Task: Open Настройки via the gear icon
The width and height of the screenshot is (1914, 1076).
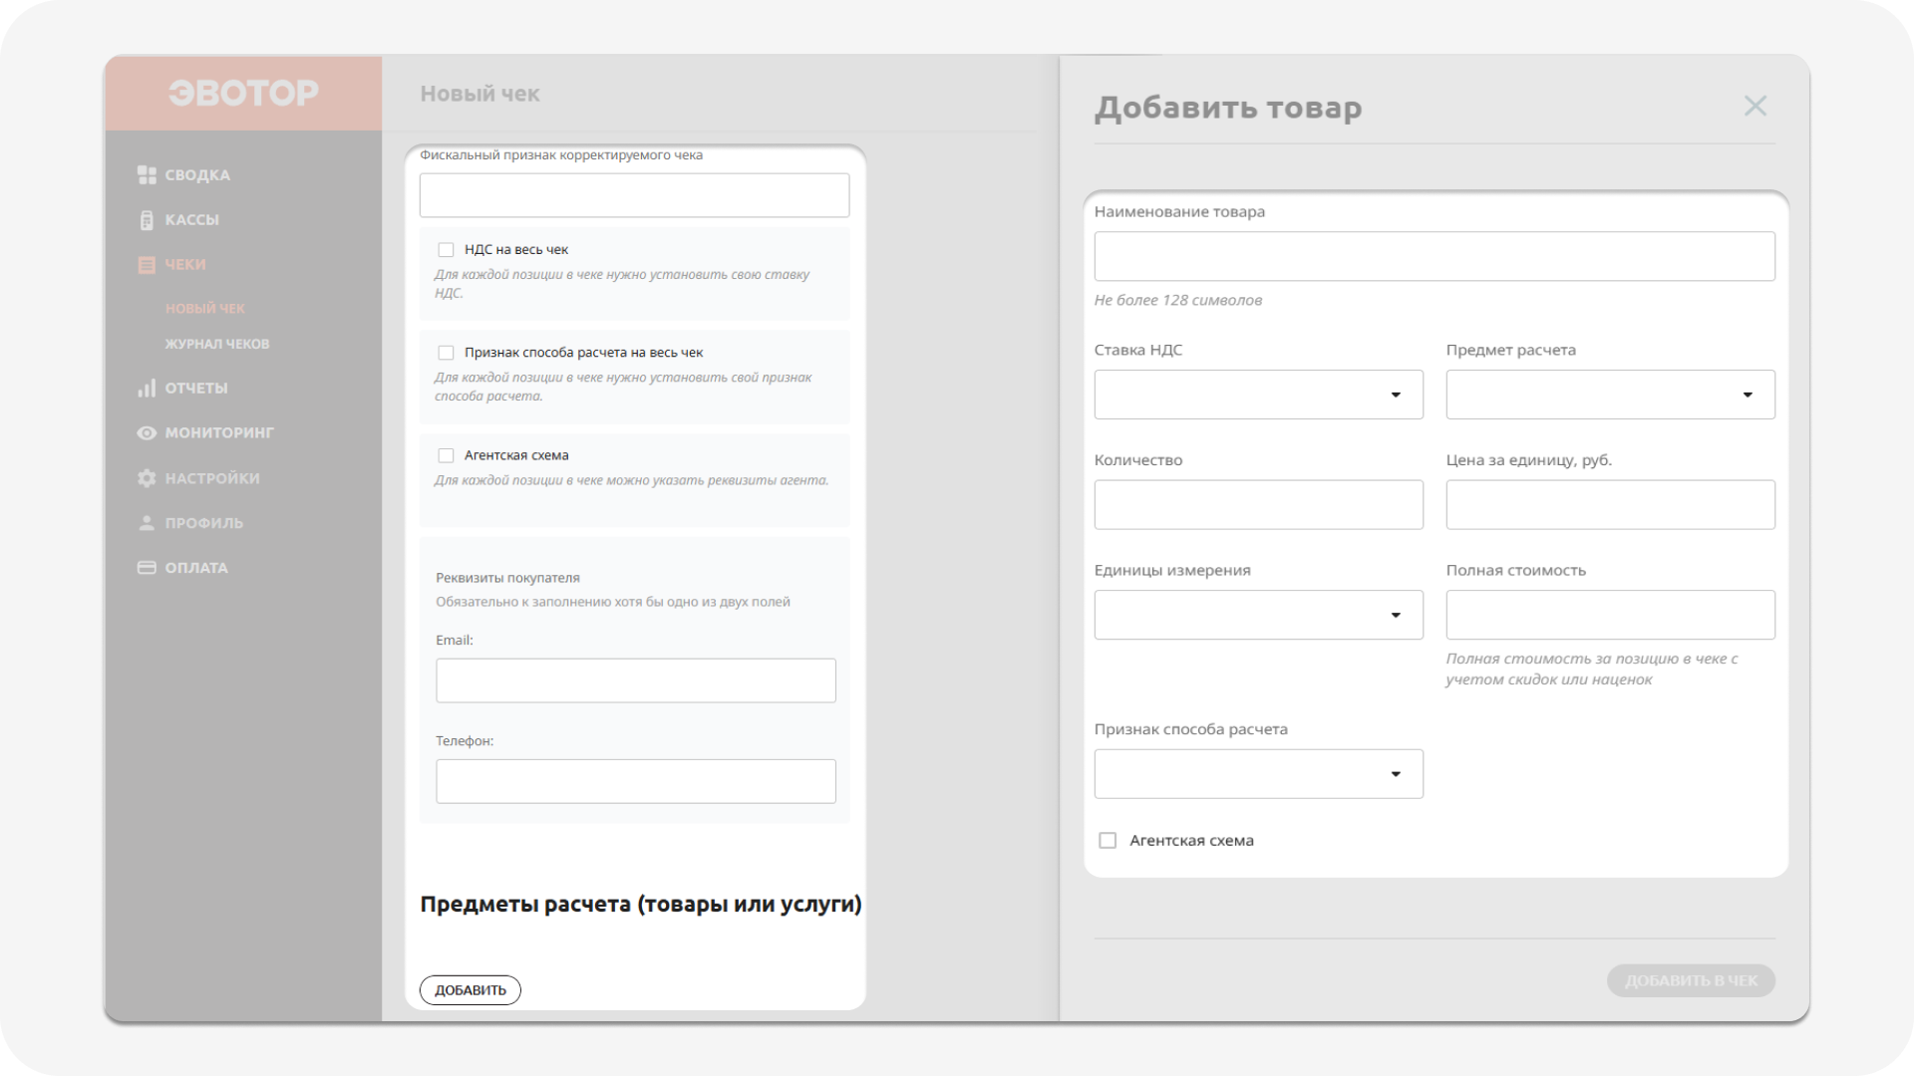Action: point(146,478)
